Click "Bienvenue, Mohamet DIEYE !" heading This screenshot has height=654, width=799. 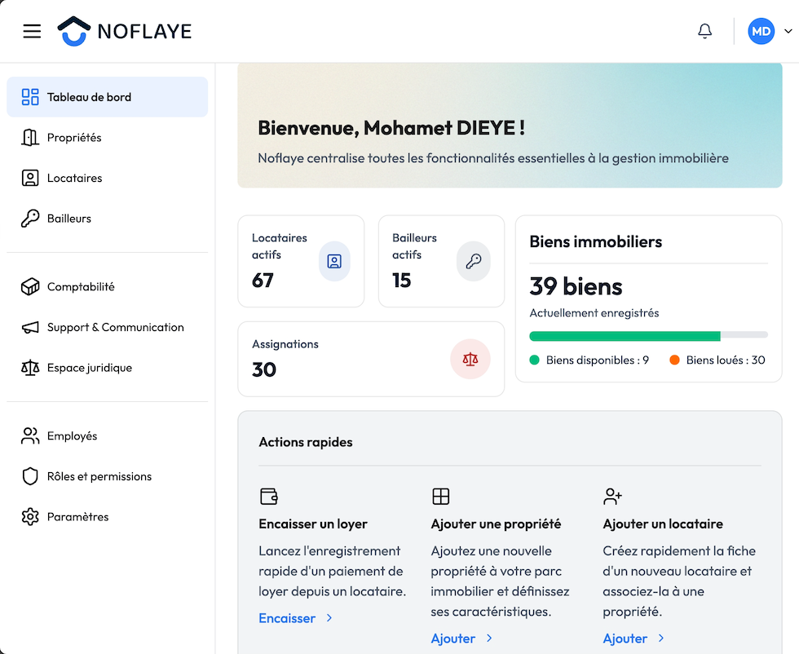[x=391, y=128]
